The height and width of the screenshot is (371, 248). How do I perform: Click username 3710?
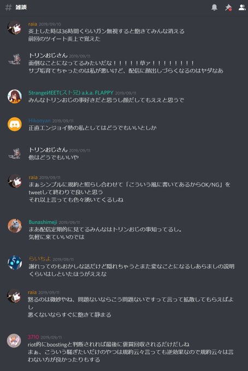(x=33, y=337)
